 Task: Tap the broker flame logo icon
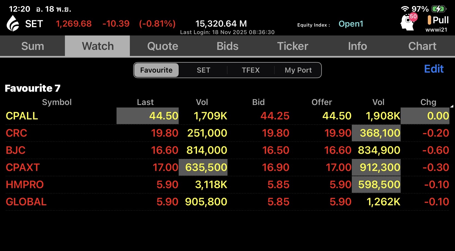click(x=13, y=23)
